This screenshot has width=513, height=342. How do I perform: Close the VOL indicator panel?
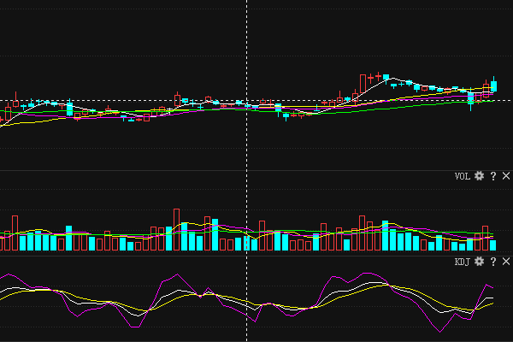[506, 175]
